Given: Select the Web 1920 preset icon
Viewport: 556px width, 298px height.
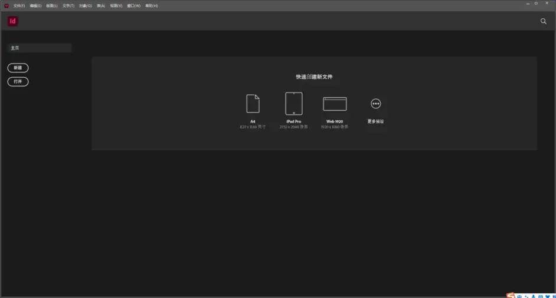Looking at the screenshot, I should click(335, 104).
